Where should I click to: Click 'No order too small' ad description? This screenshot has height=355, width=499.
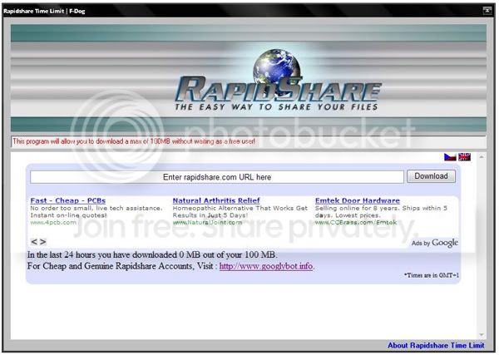(96, 211)
